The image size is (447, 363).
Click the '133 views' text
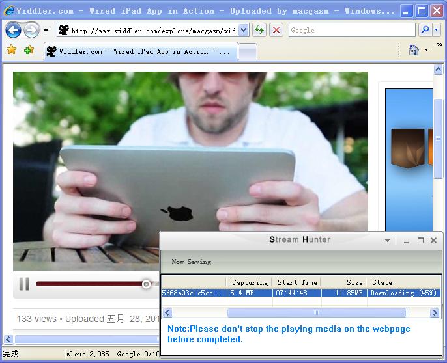click(x=36, y=319)
